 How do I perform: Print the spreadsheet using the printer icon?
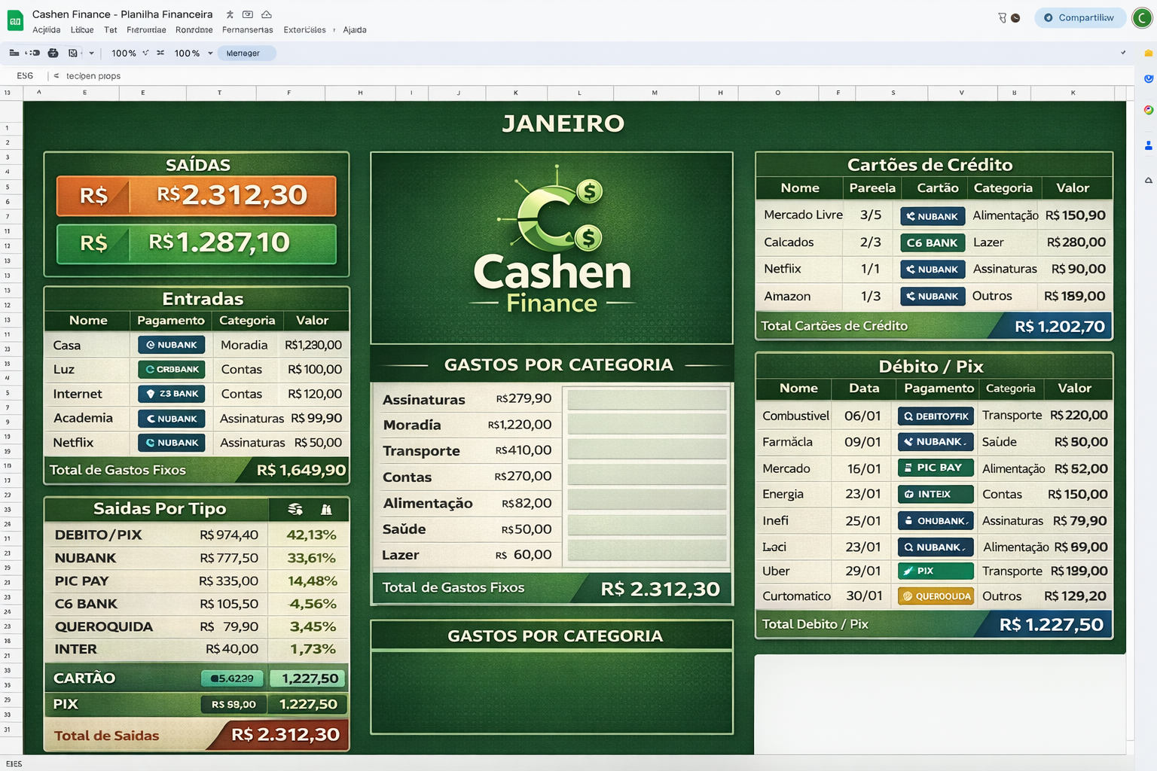tap(53, 53)
